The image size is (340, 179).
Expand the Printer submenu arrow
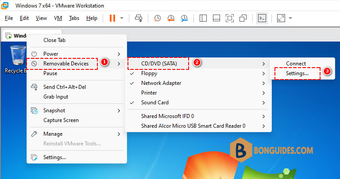point(263,93)
